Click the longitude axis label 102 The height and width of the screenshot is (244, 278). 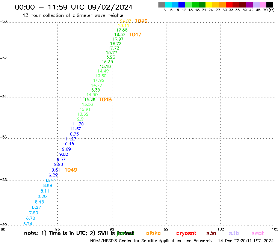221,229
